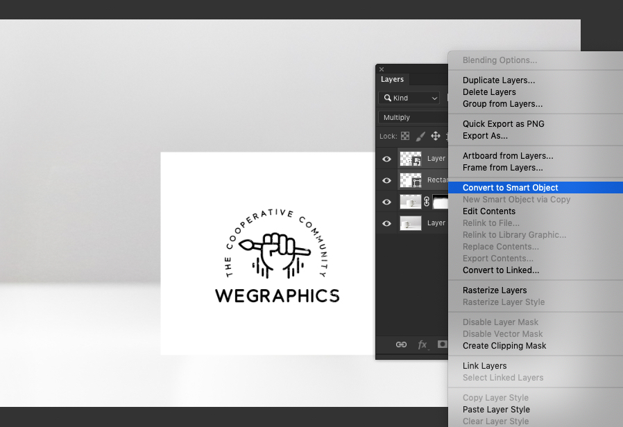Screen dimensions: 623x427
Task: Hide the bottom Layer with mug thumbnail
Action: [386, 223]
